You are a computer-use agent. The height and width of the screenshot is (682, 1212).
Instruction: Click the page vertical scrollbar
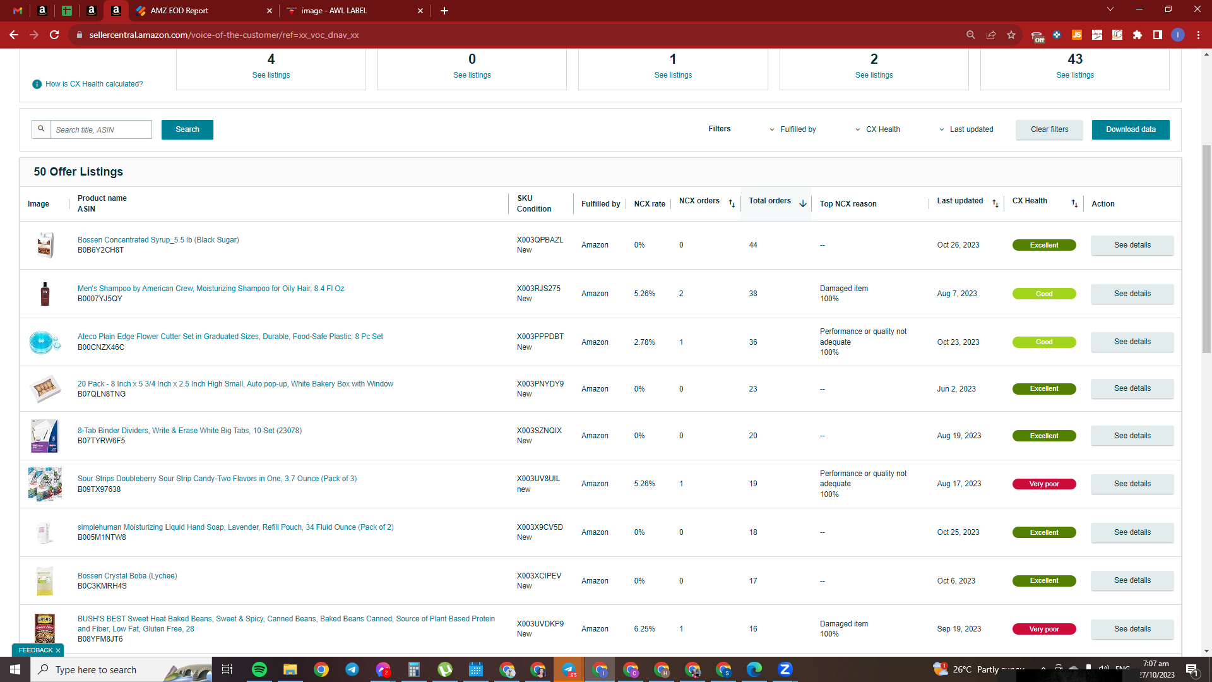[x=1206, y=249]
